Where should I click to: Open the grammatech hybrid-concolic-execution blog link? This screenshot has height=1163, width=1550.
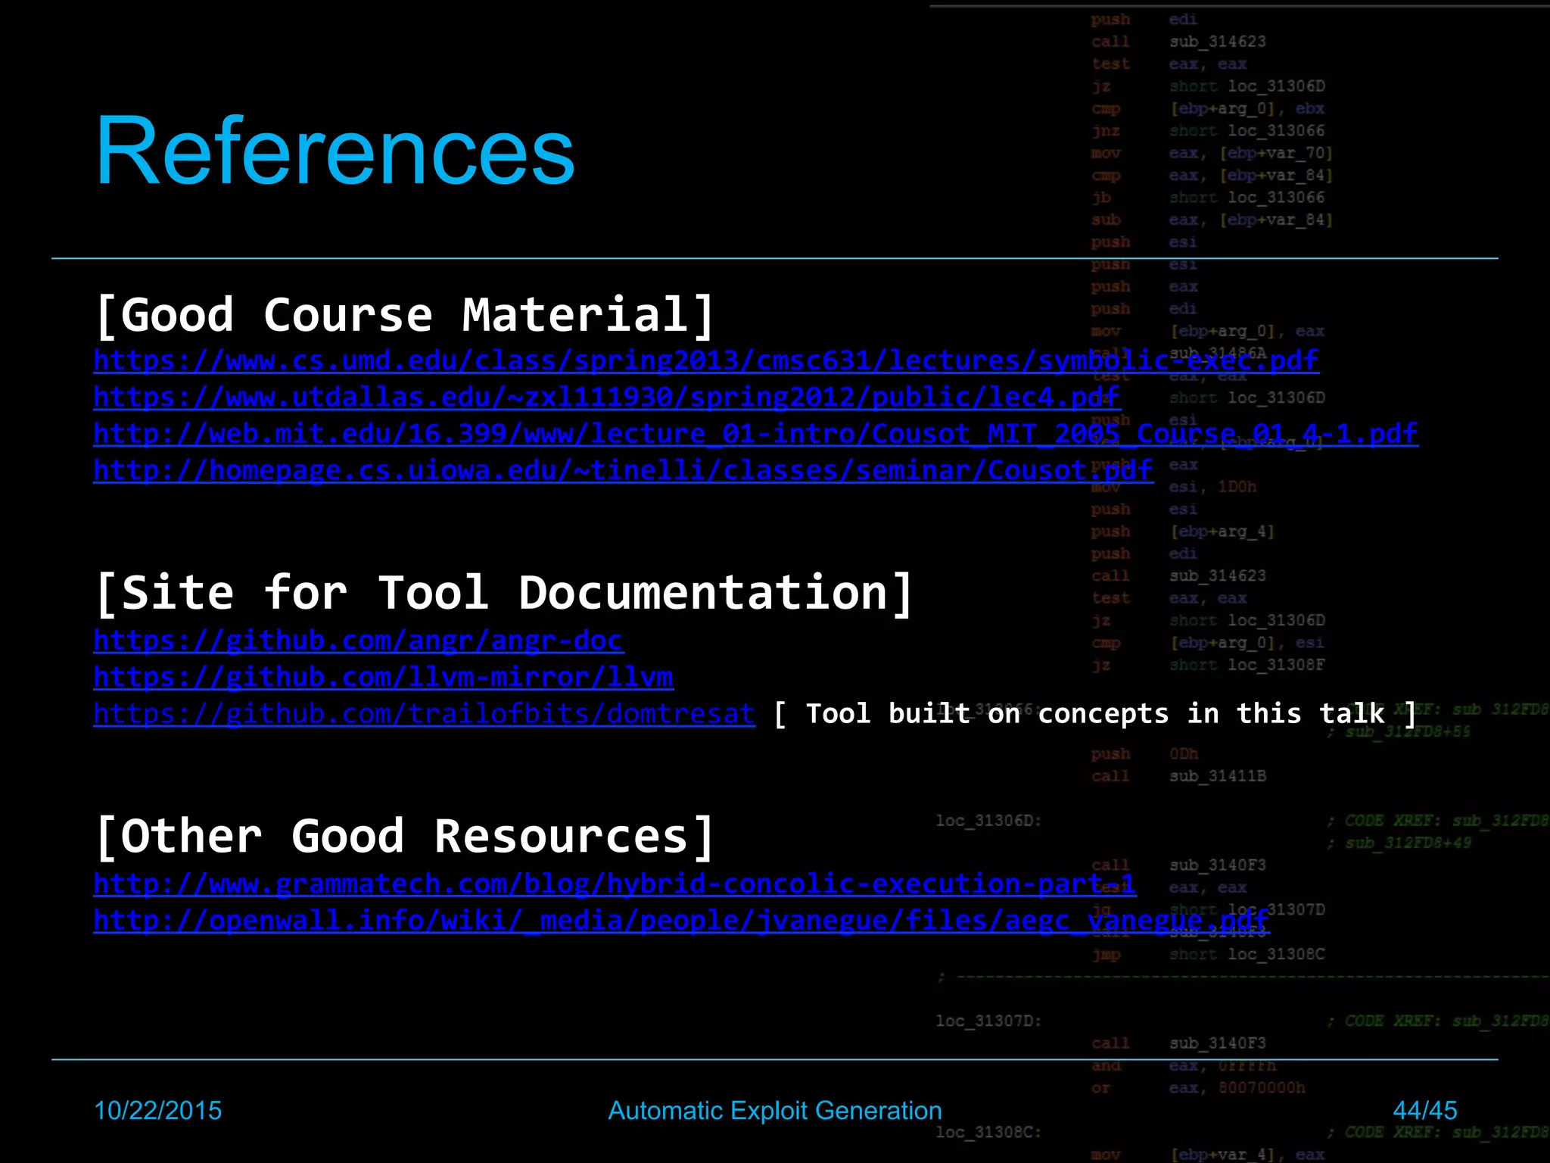click(615, 884)
